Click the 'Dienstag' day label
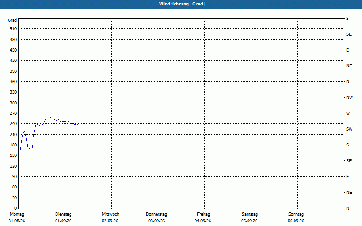 [x=63, y=214]
